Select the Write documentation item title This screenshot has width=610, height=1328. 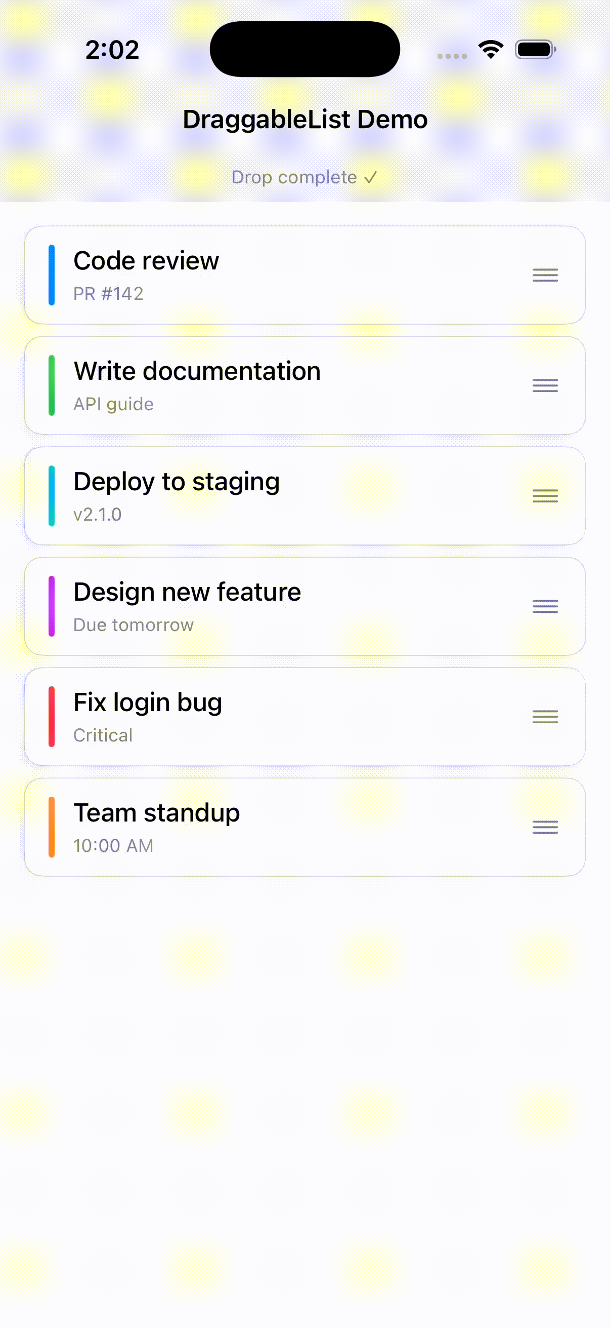197,371
